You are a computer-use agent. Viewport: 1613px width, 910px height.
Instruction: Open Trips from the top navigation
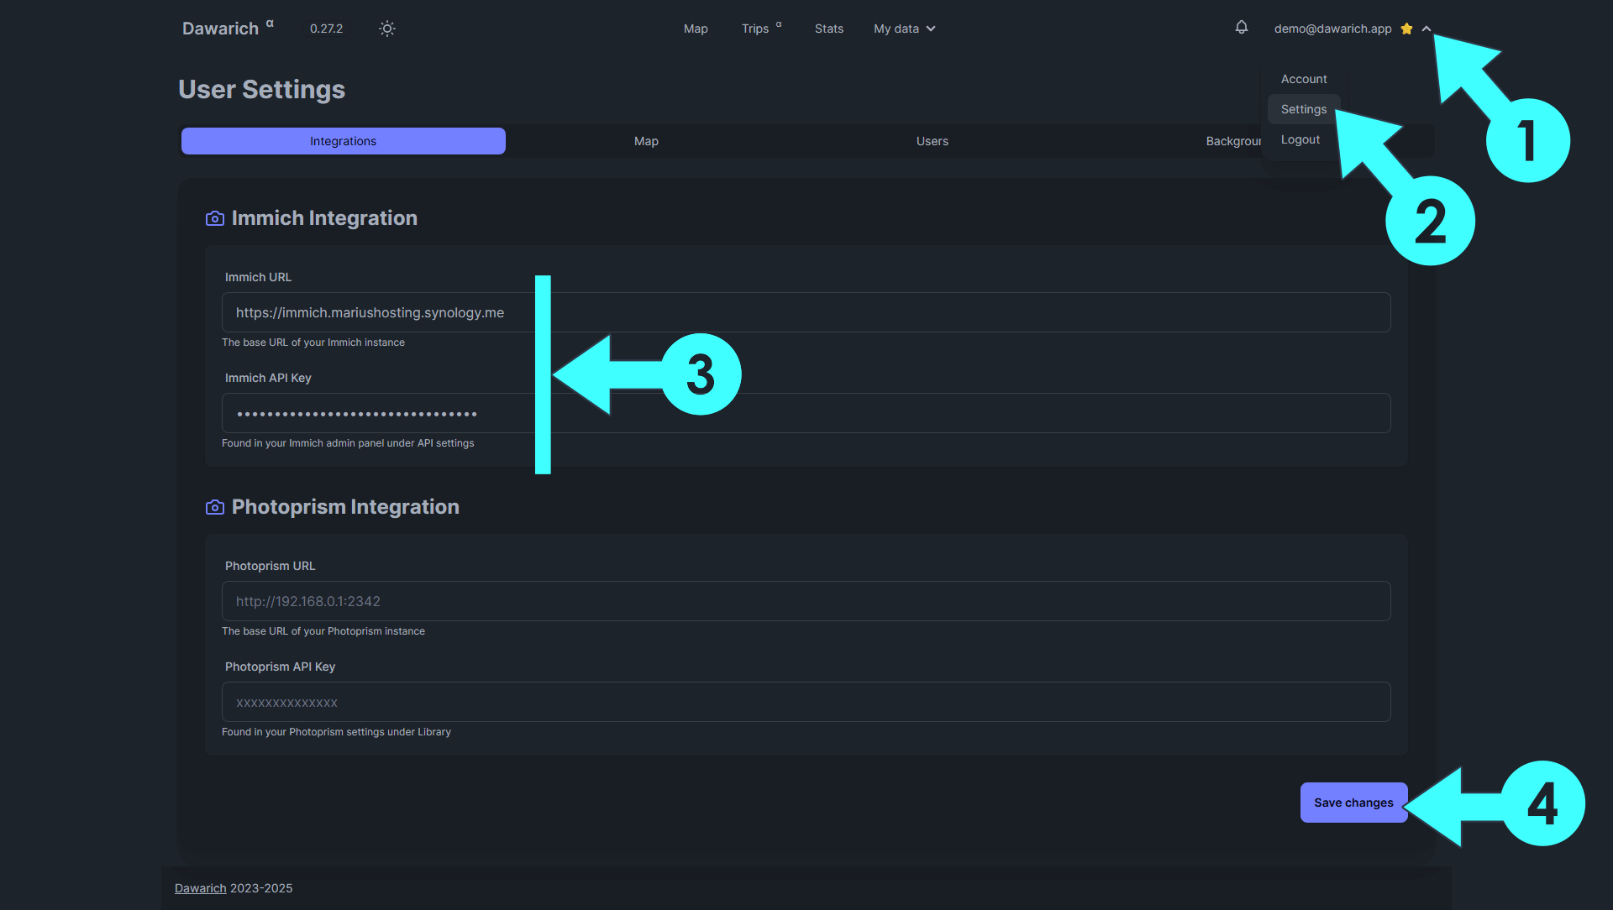click(x=761, y=29)
